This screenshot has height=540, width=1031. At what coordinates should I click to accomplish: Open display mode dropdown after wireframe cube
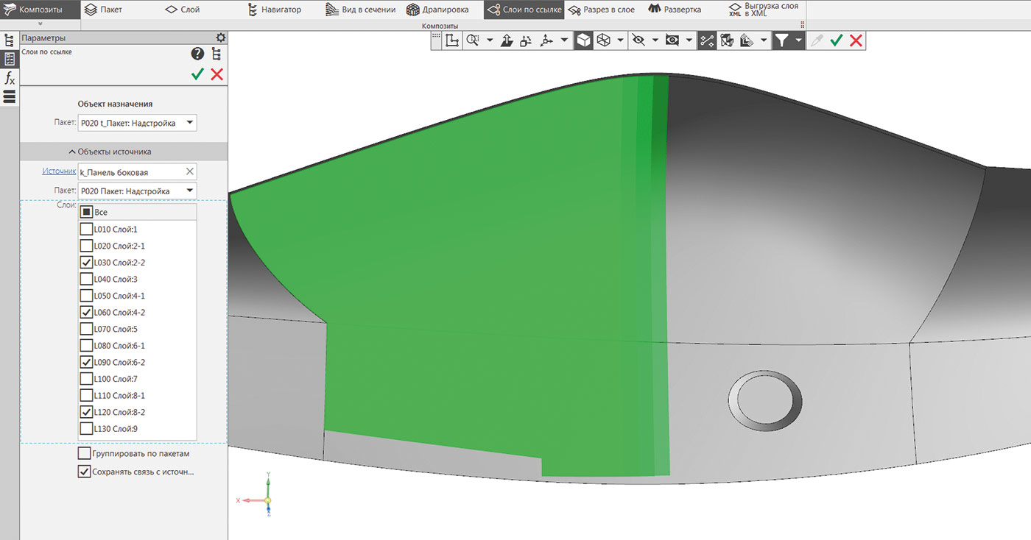click(x=621, y=41)
